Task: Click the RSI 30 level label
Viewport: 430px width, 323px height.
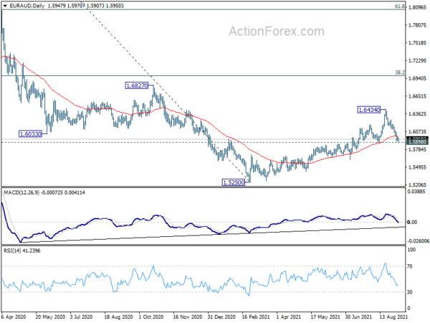Action: [x=410, y=292]
